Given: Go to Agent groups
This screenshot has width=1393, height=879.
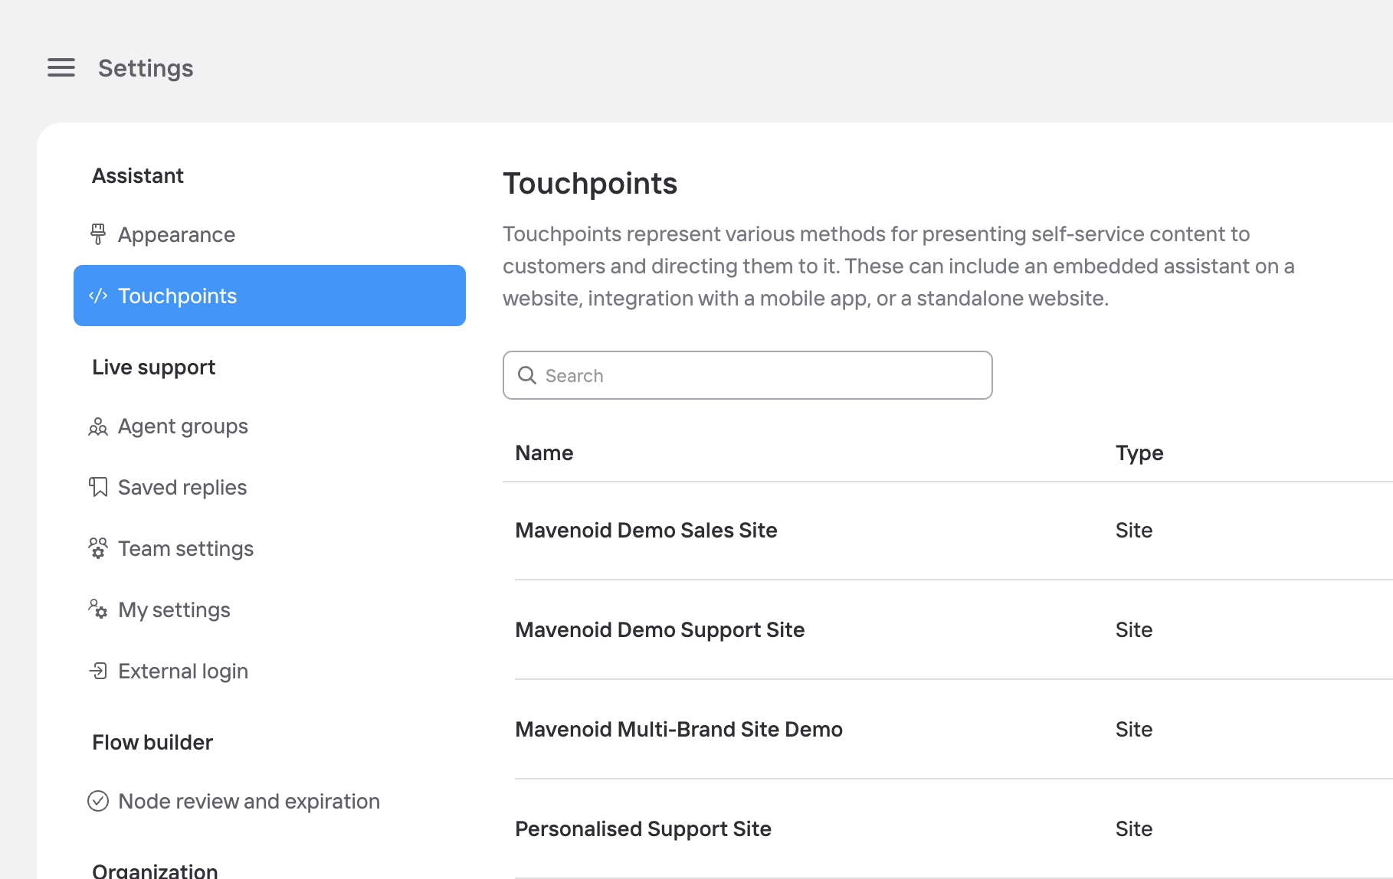Looking at the screenshot, I should tap(270, 426).
